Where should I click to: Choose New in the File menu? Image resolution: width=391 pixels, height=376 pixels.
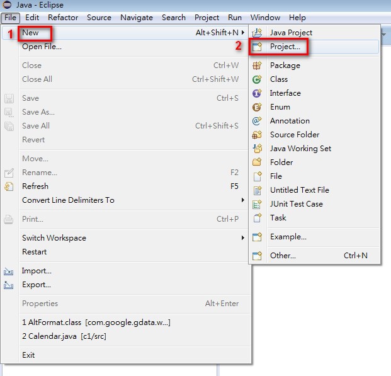click(x=125, y=33)
